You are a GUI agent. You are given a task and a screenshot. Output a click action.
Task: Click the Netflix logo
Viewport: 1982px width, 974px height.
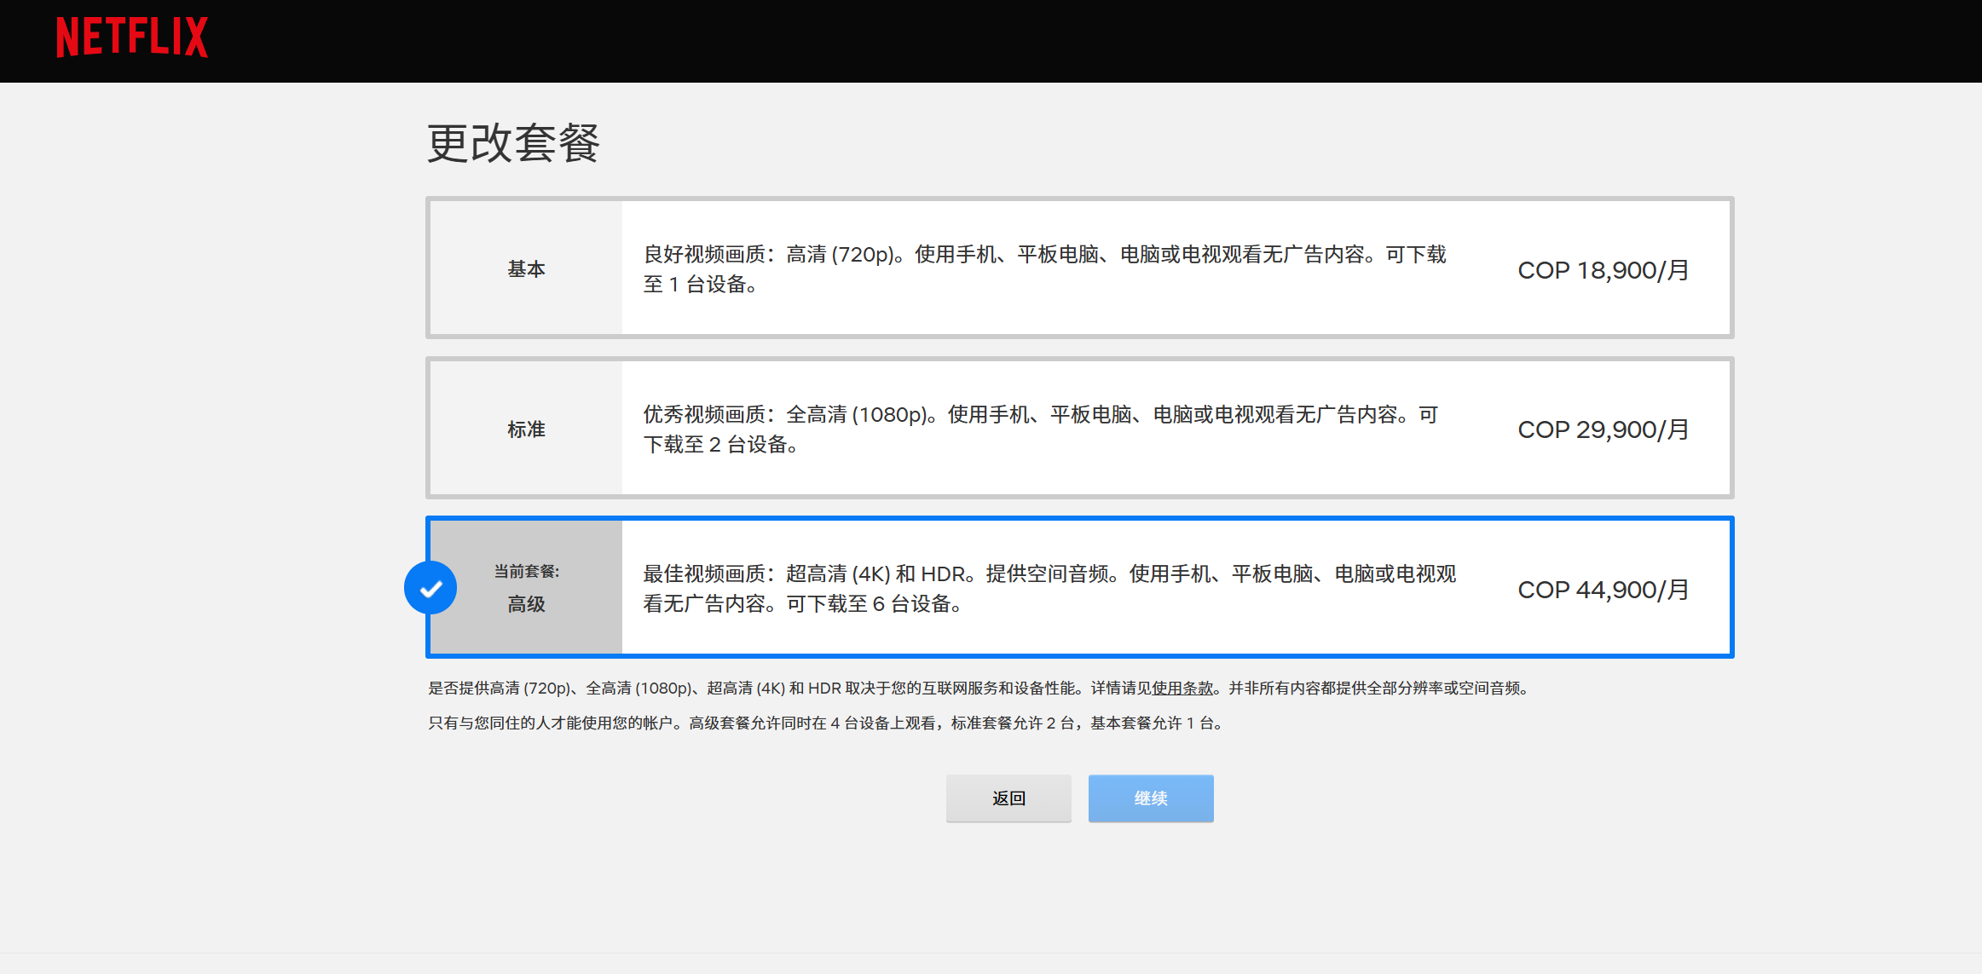tap(132, 37)
